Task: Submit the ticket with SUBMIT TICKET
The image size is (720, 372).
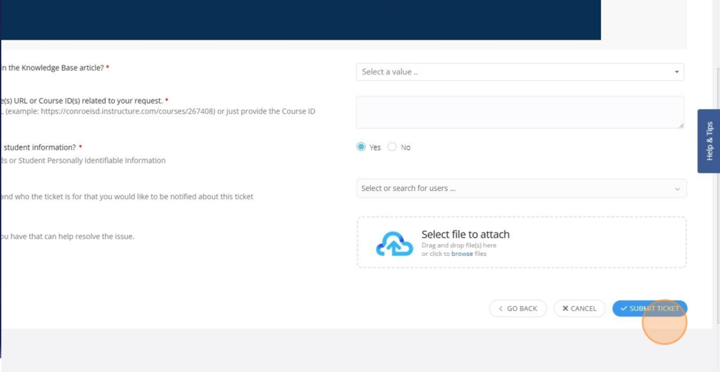Action: pos(649,308)
